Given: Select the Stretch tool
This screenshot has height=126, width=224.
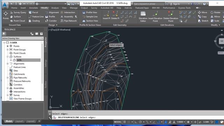Looking at the screenshot, I should point(203,21).
